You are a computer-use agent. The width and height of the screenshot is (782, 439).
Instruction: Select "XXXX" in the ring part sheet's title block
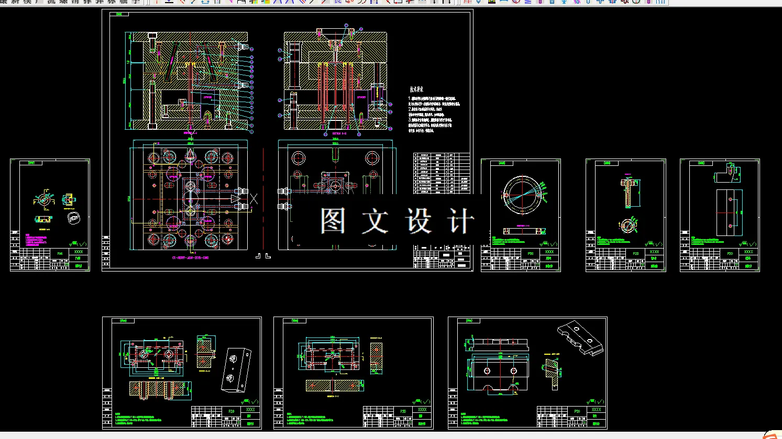pos(549,252)
